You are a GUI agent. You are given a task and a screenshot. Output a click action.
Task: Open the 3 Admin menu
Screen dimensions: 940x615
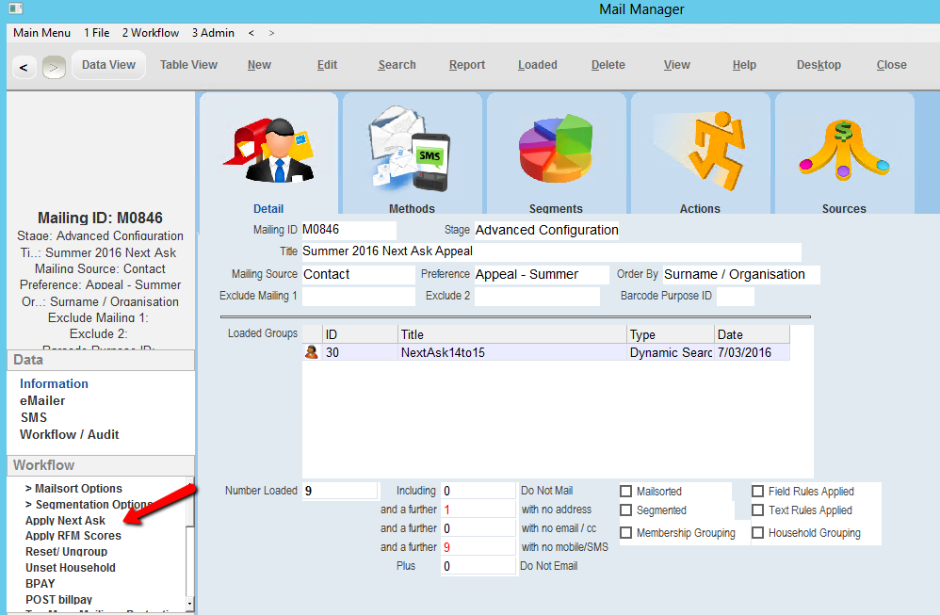coord(213,33)
